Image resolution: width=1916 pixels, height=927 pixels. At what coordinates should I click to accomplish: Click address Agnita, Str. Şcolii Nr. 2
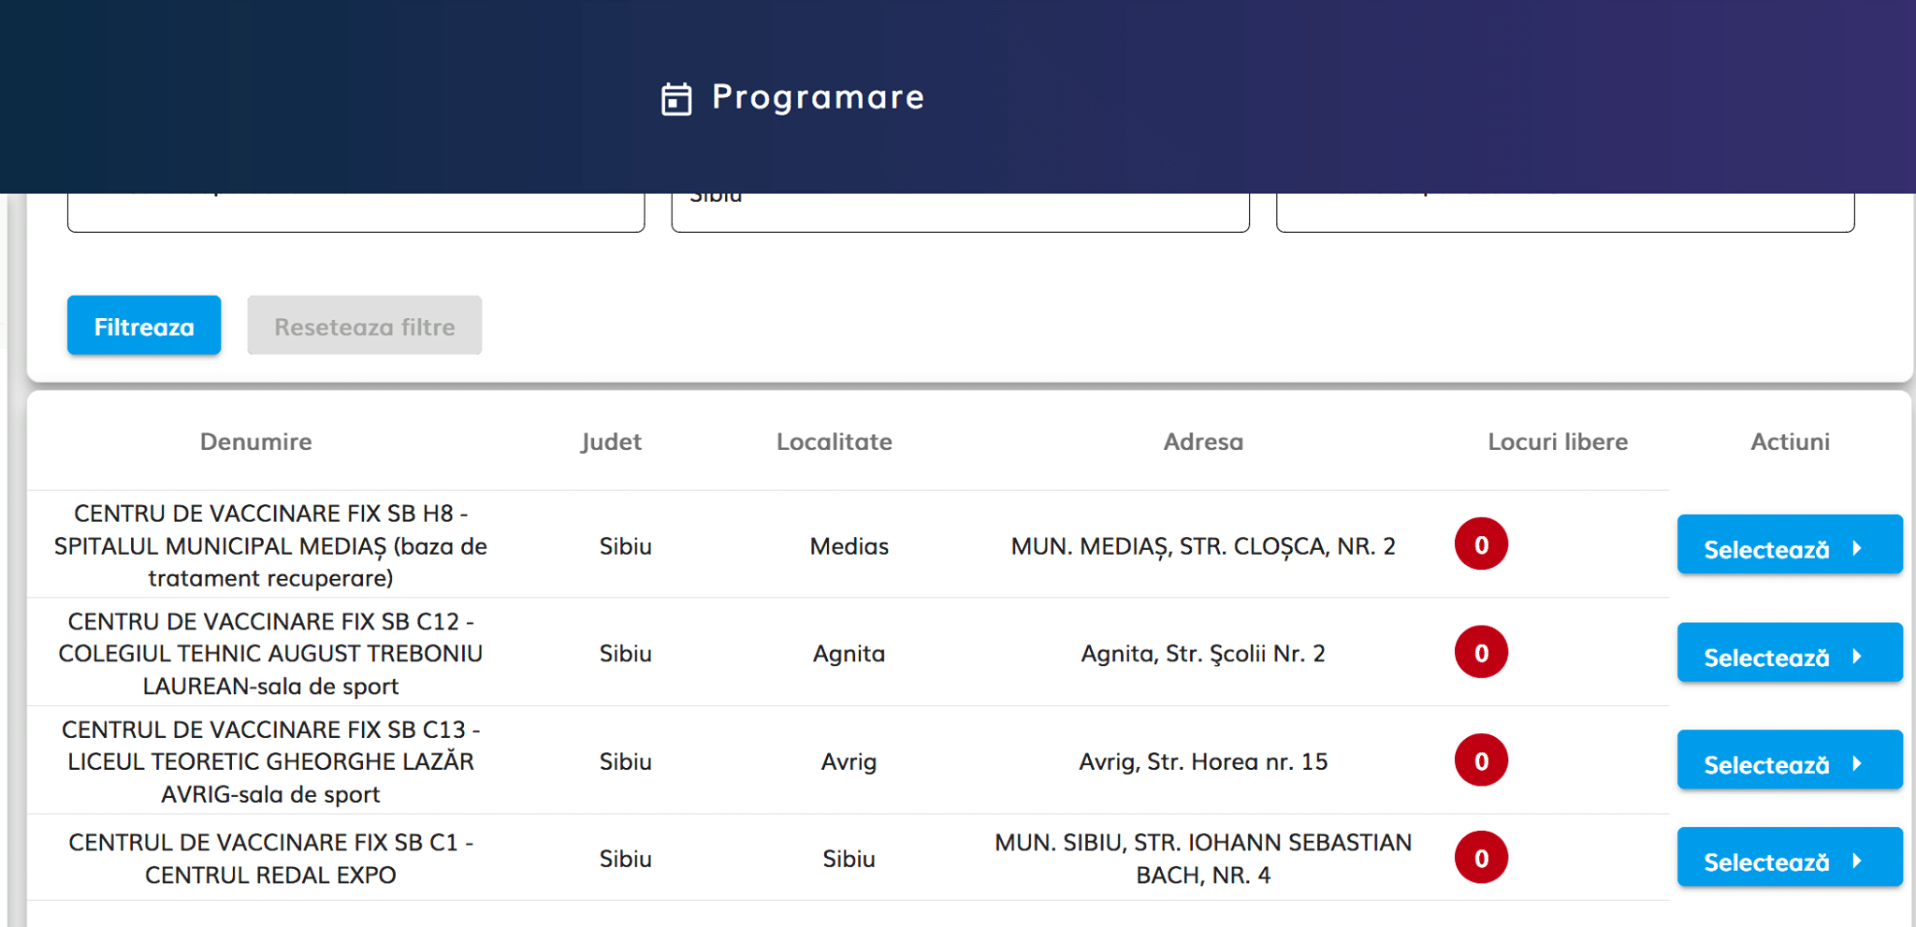coord(1203,654)
